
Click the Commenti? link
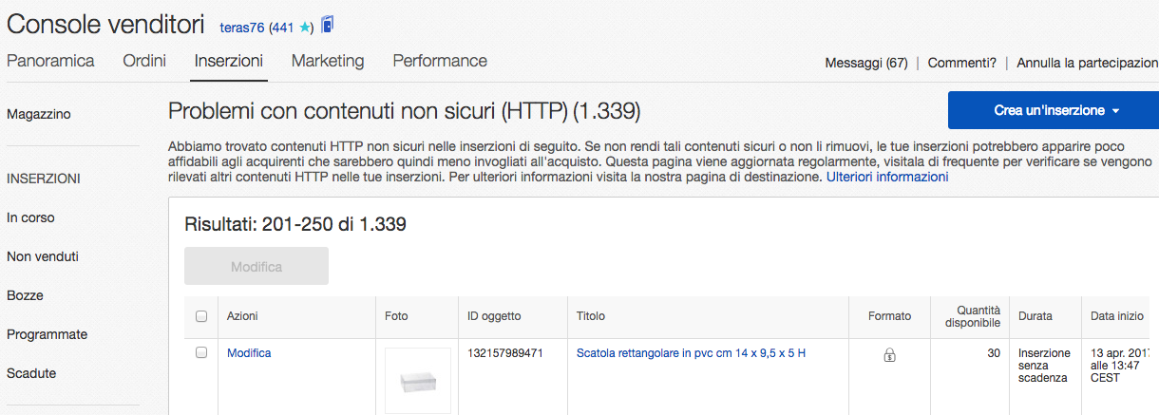coord(962,64)
